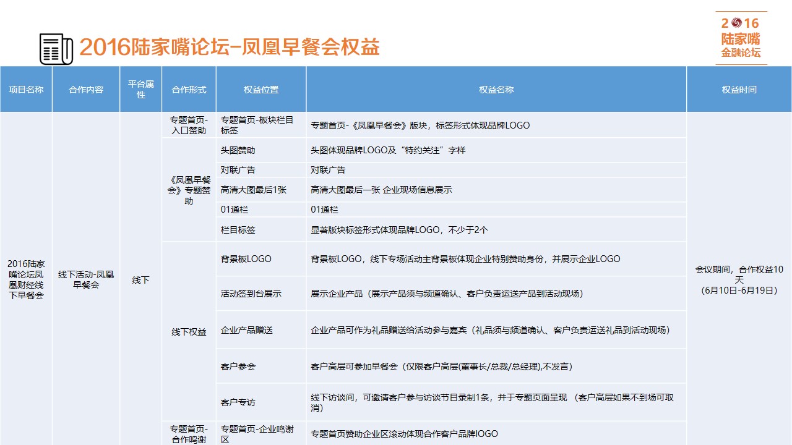Click the 专题首页赞助企业区滚动 description
The image size is (792, 445).
pyautogui.click(x=496, y=434)
